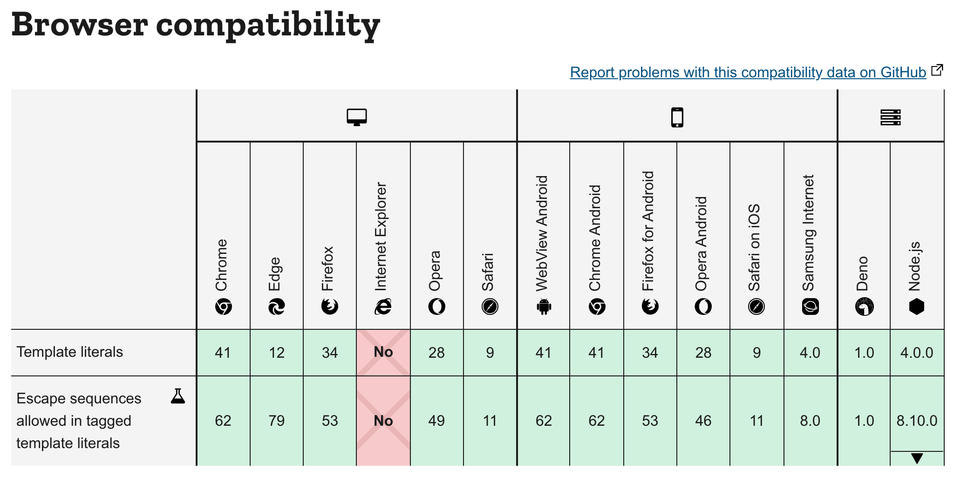Open Report problems on GitHub link
The height and width of the screenshot is (477, 954).
(x=748, y=73)
